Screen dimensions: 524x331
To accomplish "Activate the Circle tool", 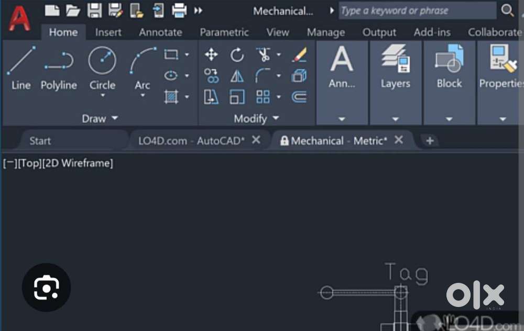I will [102, 68].
